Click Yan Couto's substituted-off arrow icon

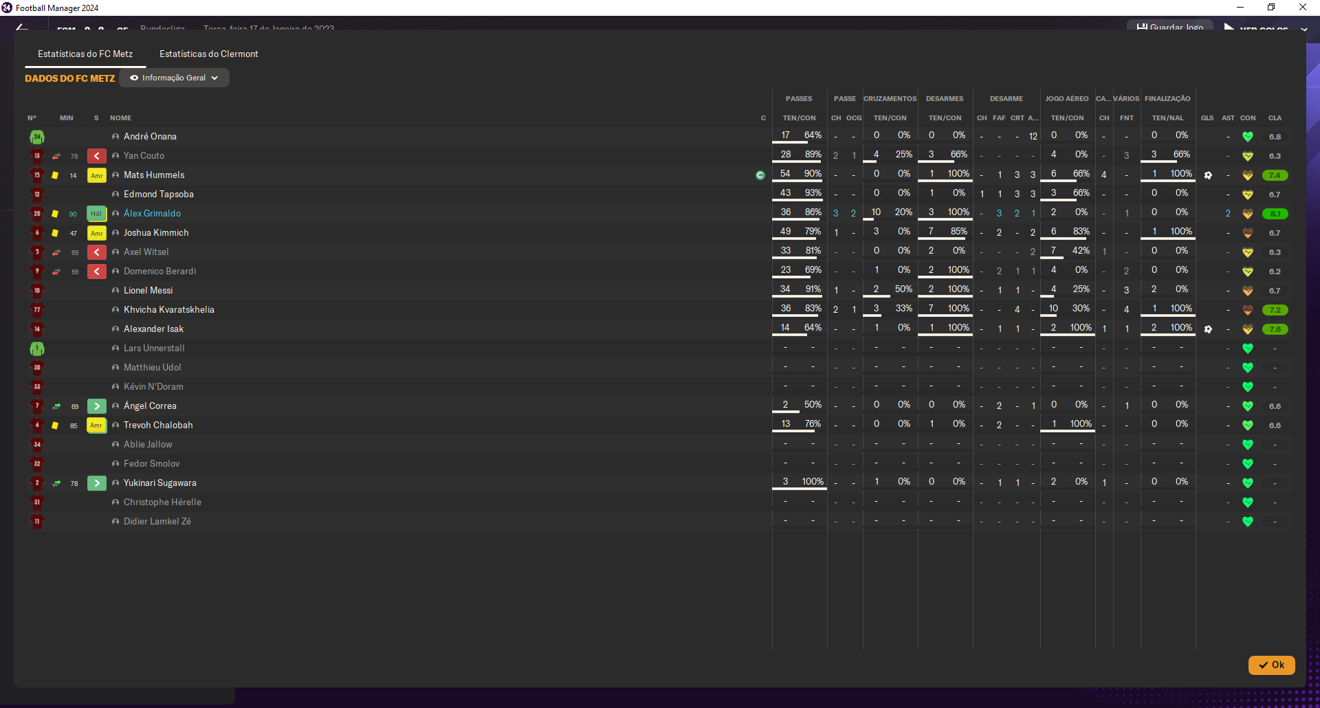[97, 156]
